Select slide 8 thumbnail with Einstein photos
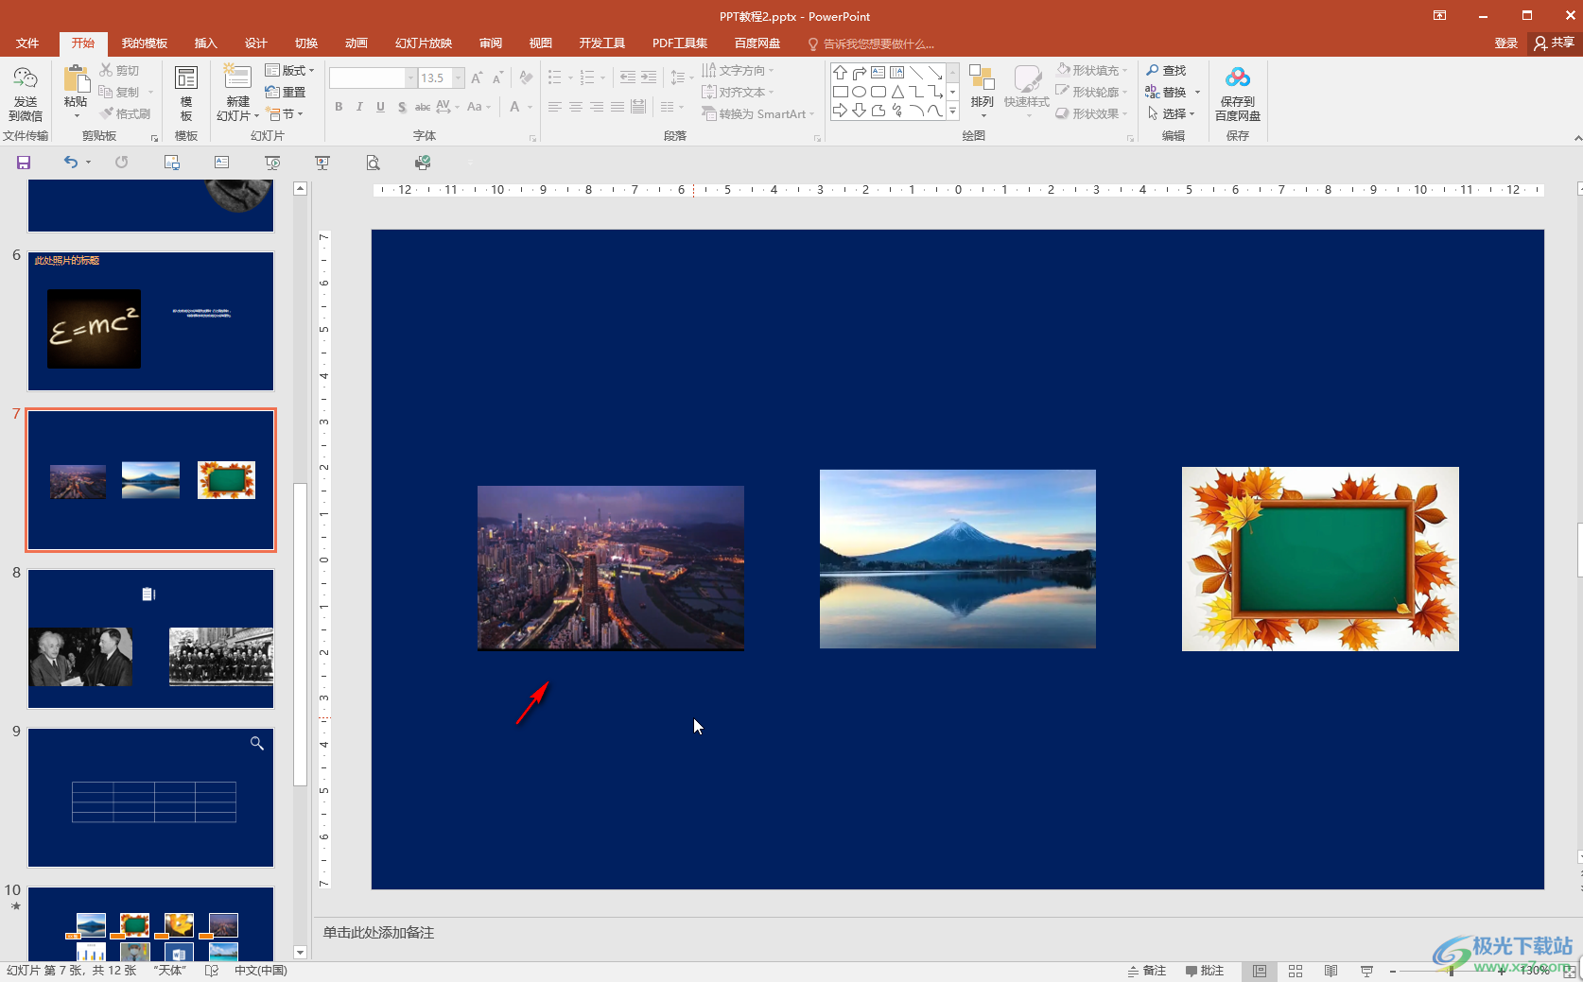Viewport: 1583px width, 982px height. click(x=150, y=639)
